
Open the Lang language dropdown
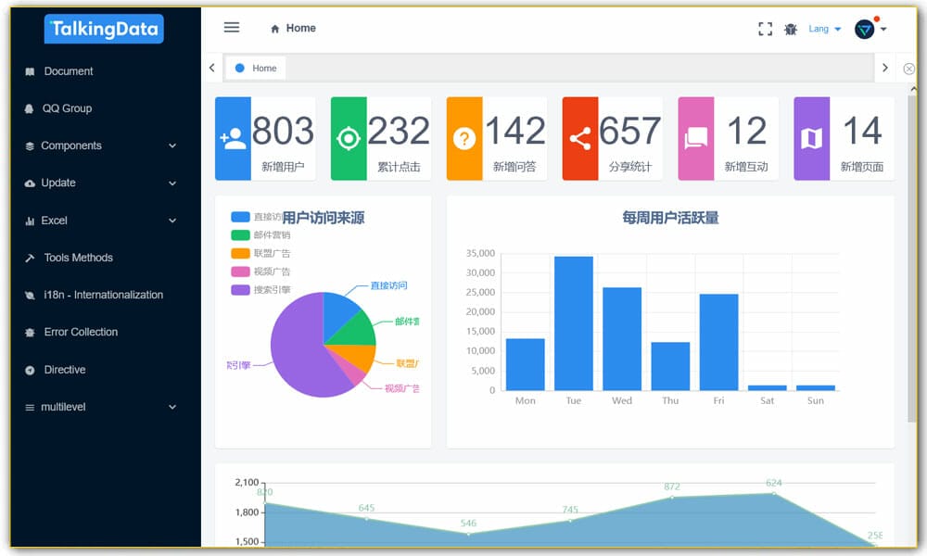click(x=819, y=28)
